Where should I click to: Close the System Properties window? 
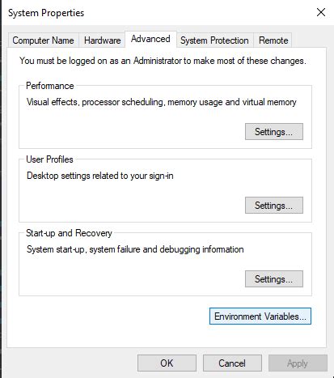click(321, 12)
